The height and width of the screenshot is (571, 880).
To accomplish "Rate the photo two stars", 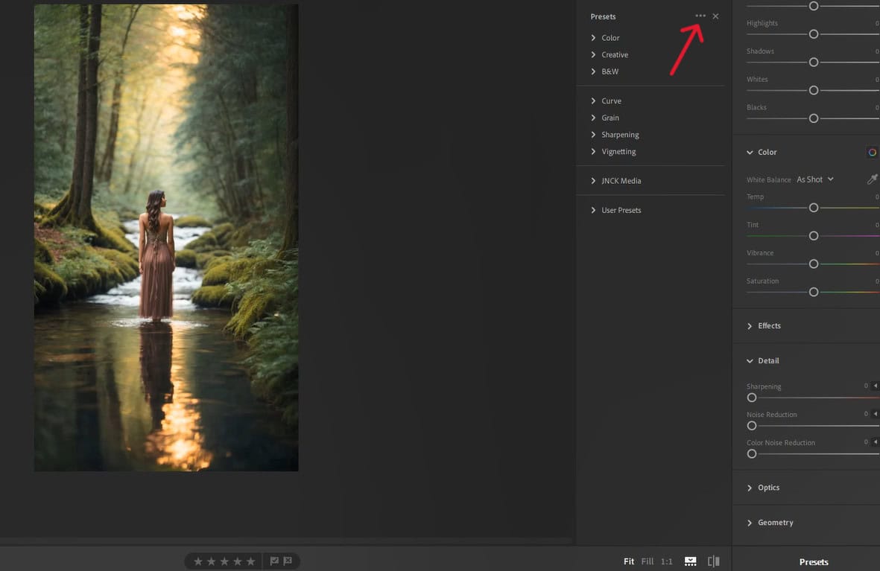I will pyautogui.click(x=211, y=561).
